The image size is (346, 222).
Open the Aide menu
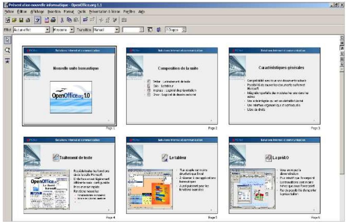pos(141,12)
